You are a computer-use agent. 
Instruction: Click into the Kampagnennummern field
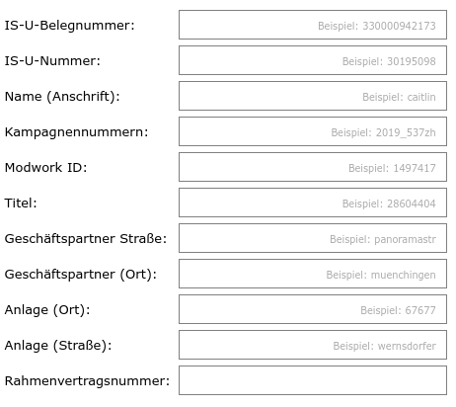click(313, 131)
